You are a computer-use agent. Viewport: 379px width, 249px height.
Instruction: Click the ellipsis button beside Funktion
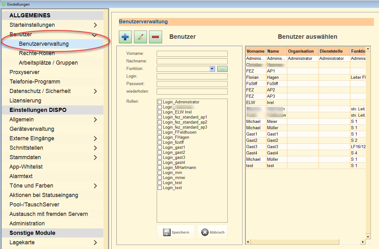222,69
